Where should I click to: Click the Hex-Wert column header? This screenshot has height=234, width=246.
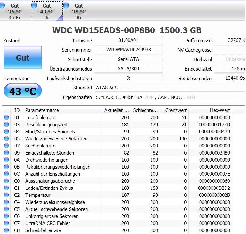(x=210, y=110)
